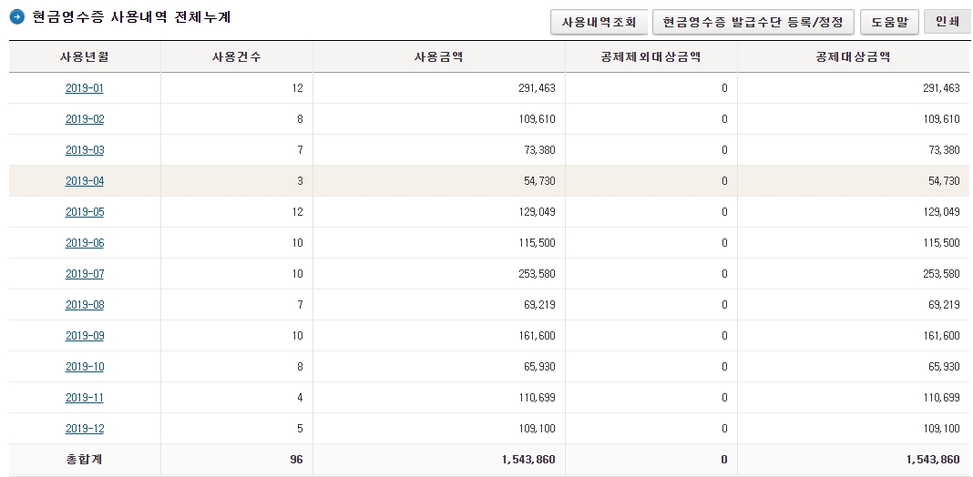Open the 2019-05 month link
Image resolution: width=973 pixels, height=477 pixels.
coord(85,212)
